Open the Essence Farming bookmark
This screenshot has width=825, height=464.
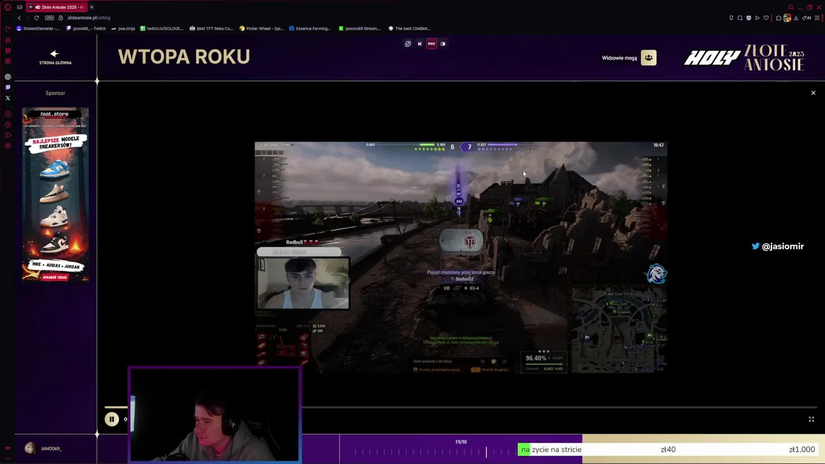[x=310, y=28]
